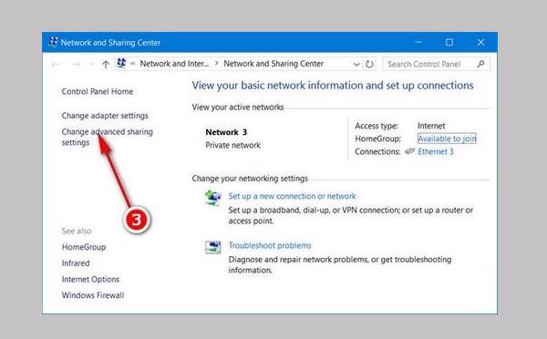Close the Network and Sharing Center window

tap(480, 42)
